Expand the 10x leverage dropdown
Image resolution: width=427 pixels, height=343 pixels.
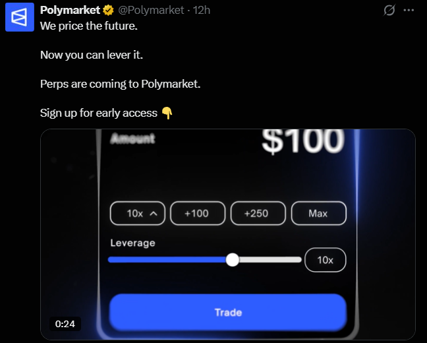point(138,213)
